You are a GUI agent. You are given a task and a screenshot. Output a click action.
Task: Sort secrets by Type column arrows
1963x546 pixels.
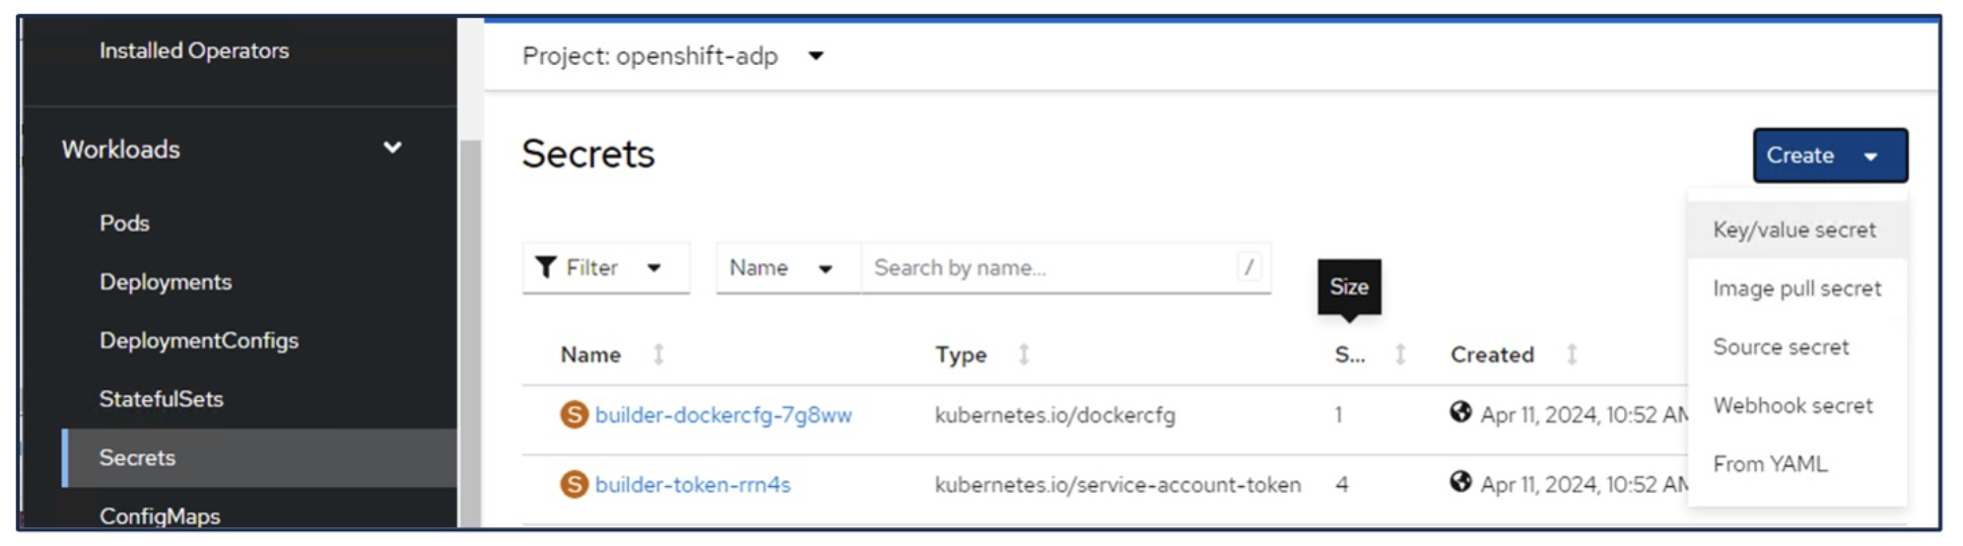point(1024,355)
